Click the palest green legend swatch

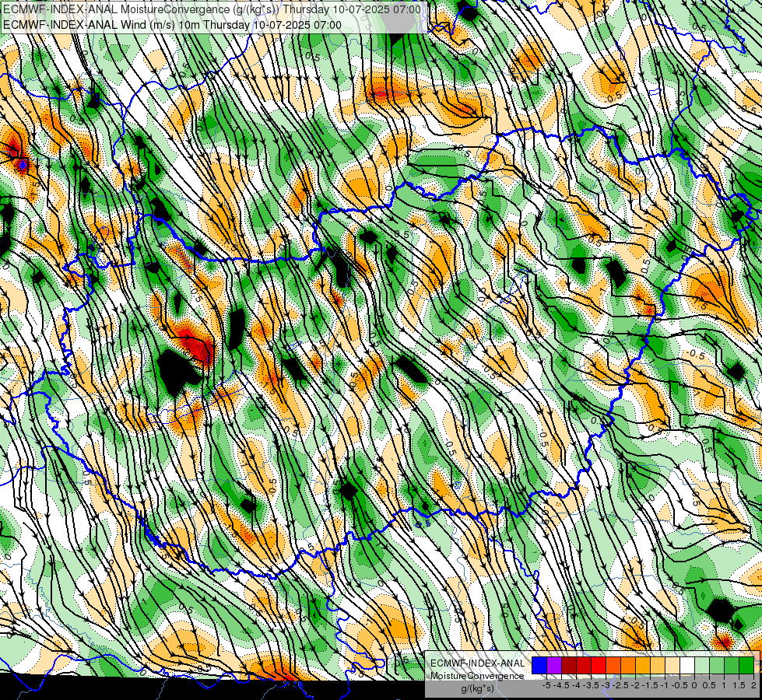pyautogui.click(x=702, y=665)
